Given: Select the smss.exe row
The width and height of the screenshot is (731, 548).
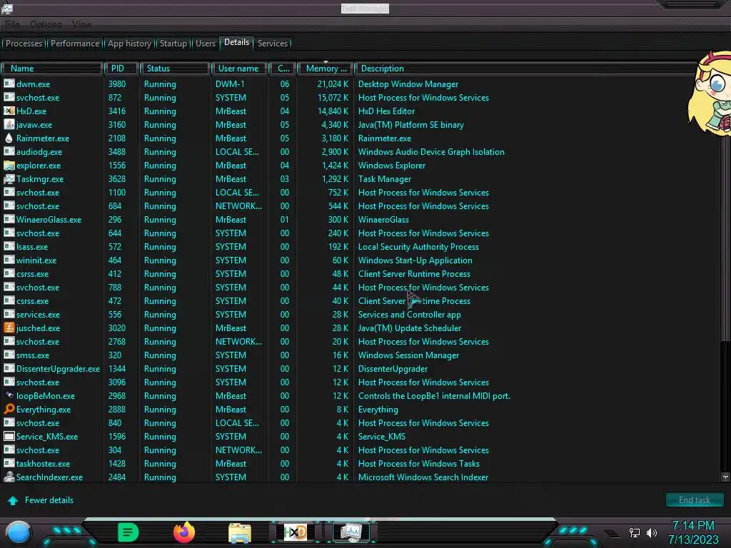Looking at the screenshot, I should tap(361, 355).
